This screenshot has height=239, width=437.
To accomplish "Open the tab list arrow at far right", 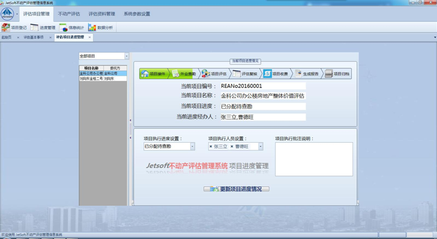I will coord(435,37).
